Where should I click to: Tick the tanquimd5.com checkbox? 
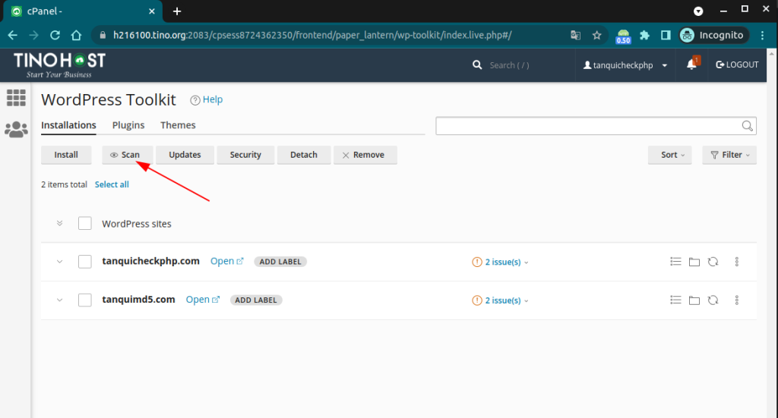click(85, 300)
